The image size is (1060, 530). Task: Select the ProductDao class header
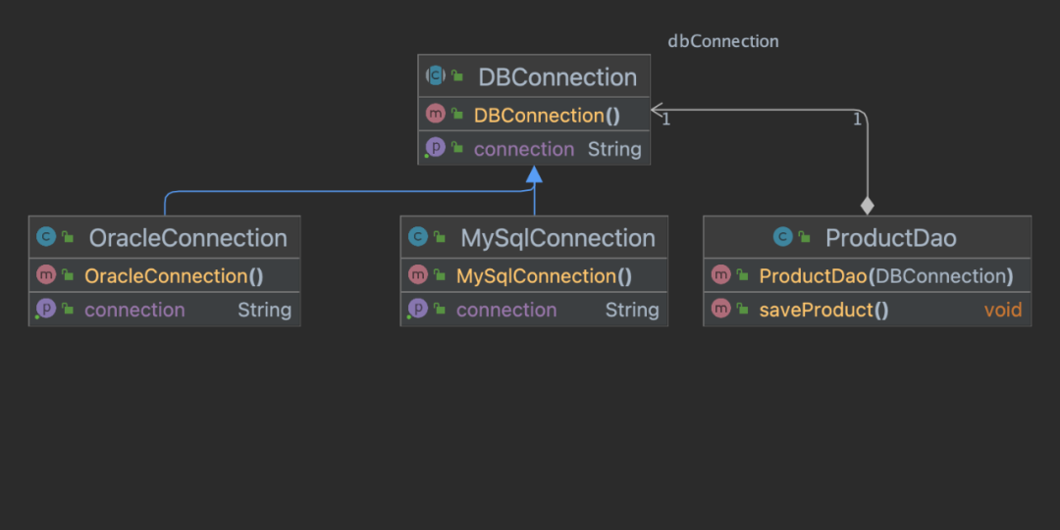click(x=868, y=237)
